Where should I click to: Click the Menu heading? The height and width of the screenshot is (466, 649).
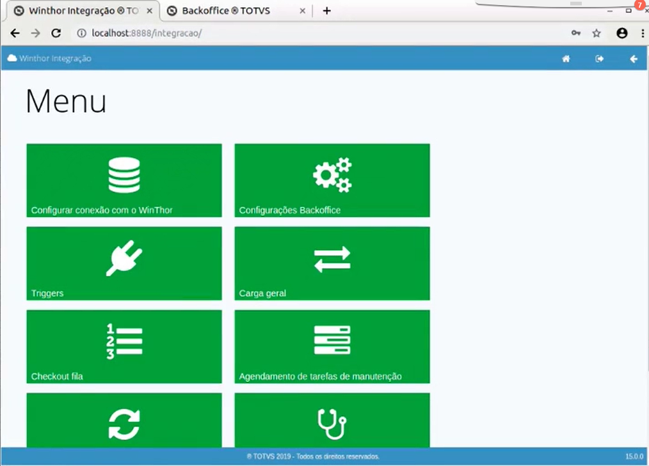click(x=66, y=101)
